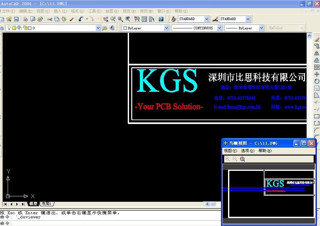Paste from clipboard using the Paste icon
This screenshot has height=226, width=320.
point(64,19)
